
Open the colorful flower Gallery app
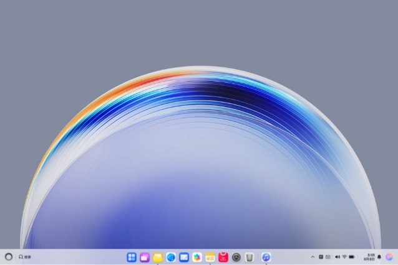click(197, 257)
